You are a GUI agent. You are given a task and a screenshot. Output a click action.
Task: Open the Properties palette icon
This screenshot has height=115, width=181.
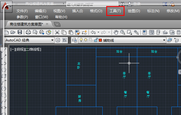145,32
